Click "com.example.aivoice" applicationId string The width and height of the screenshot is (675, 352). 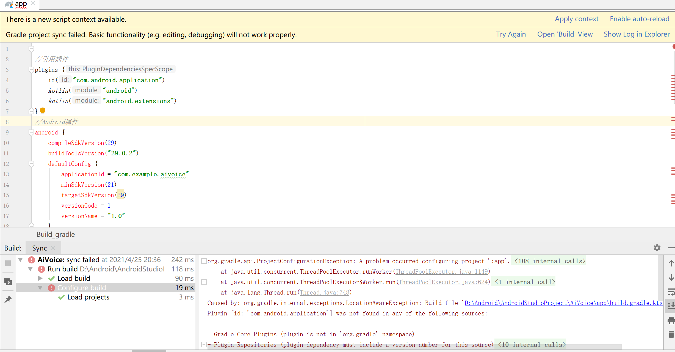(151, 174)
